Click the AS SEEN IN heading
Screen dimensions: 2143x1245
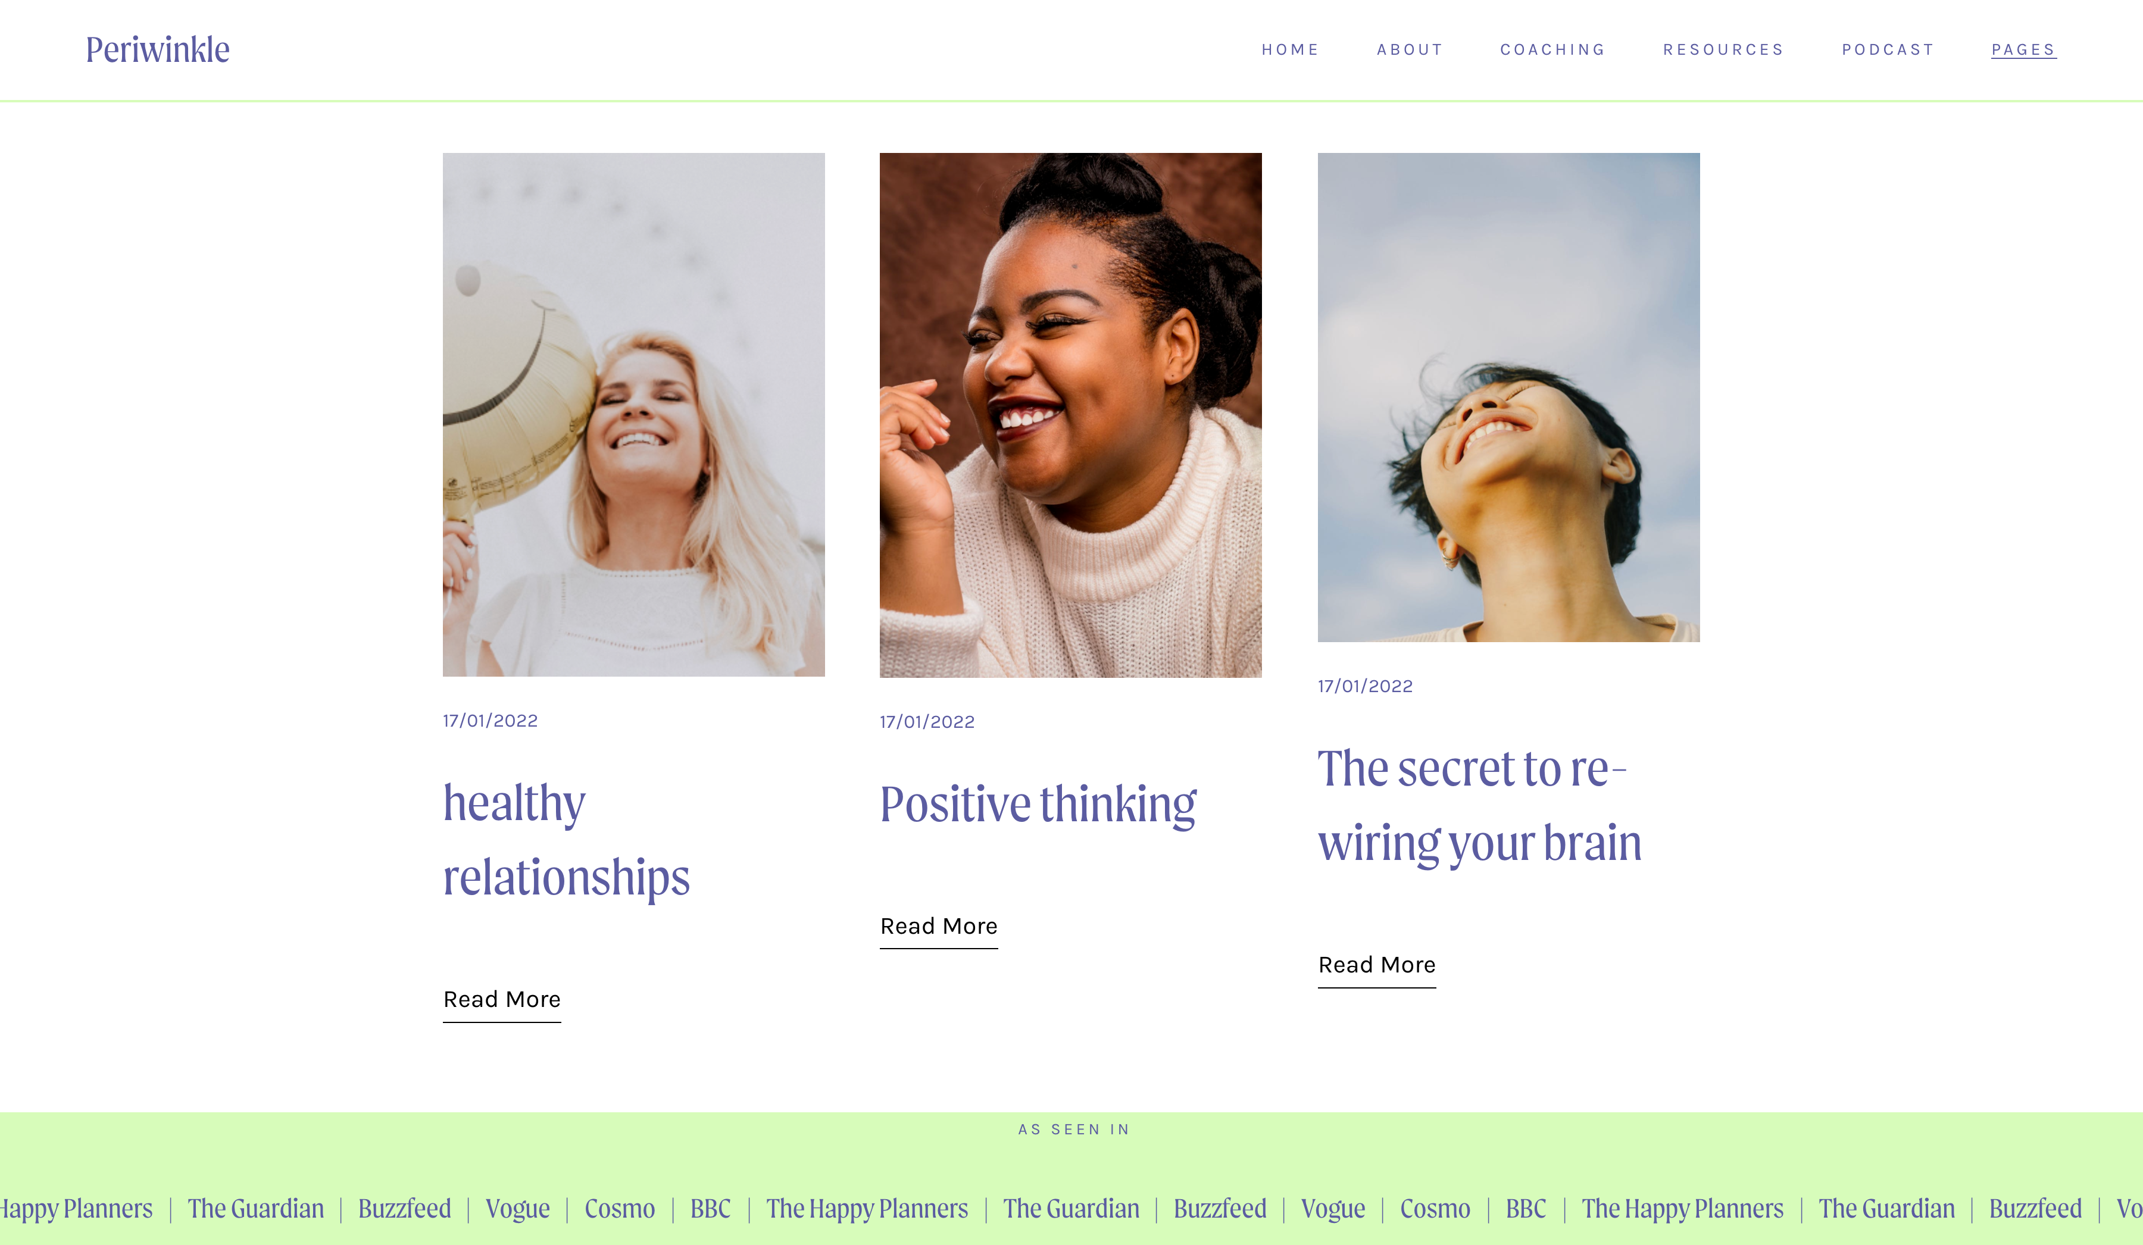[1074, 1130]
